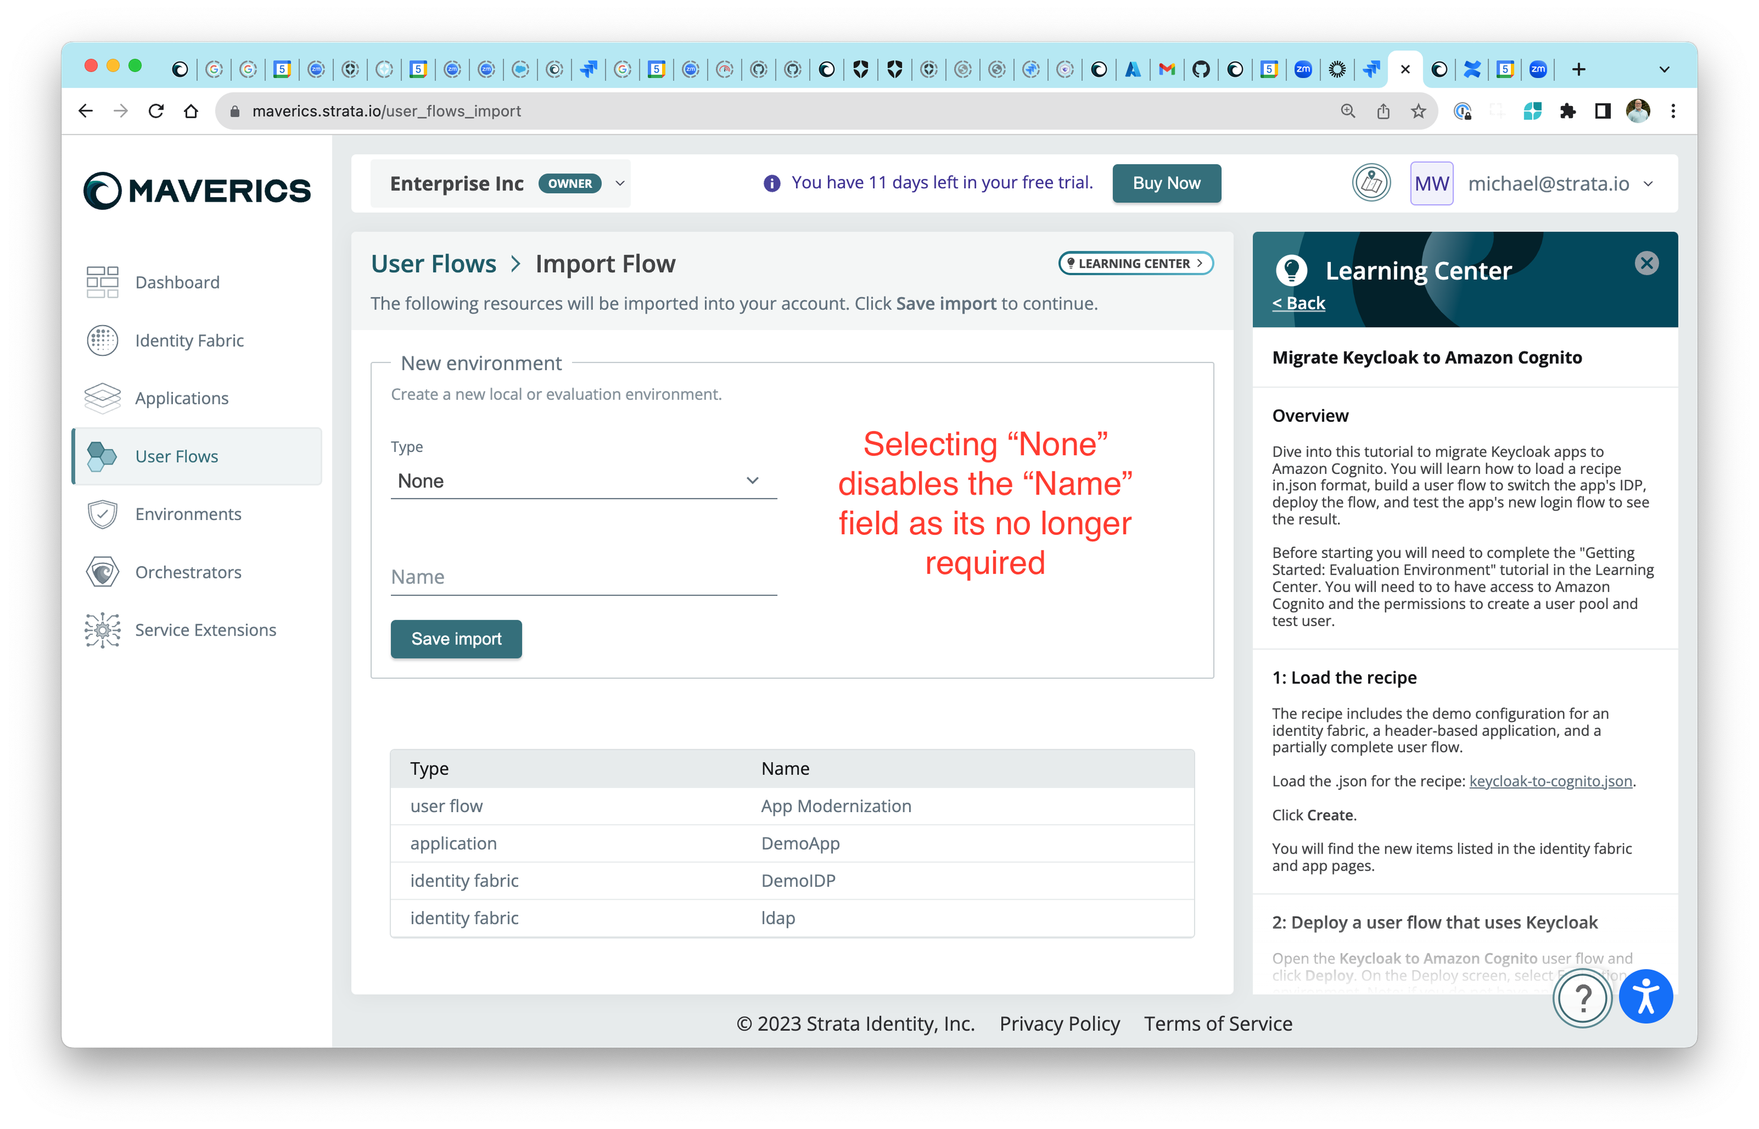1759x1129 pixels.
Task: Click the User Flows hexagon icon
Action: pos(102,456)
